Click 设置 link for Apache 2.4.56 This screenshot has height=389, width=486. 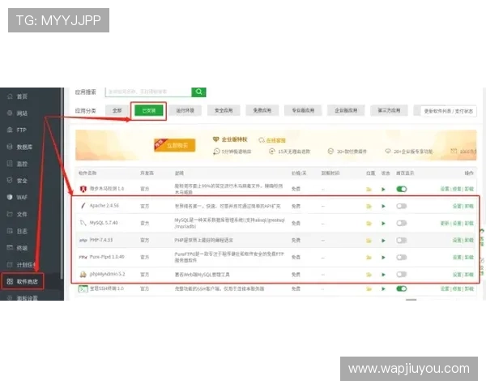point(457,206)
